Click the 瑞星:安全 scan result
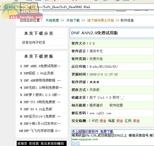This screenshot has width=154, height=146. point(115,121)
